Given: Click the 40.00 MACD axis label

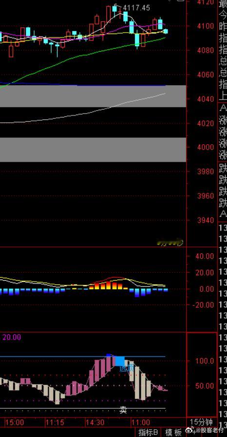Looking at the screenshot, I should (205, 256).
